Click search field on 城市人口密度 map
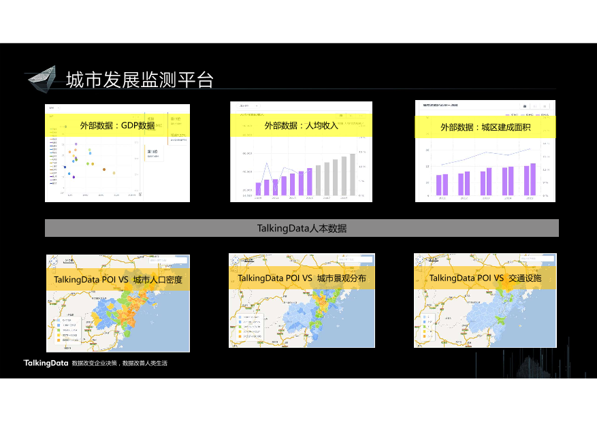 tap(168, 260)
